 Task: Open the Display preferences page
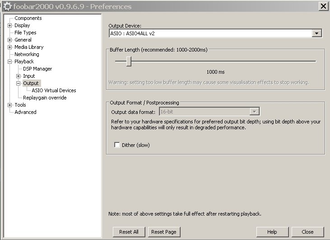click(x=22, y=25)
